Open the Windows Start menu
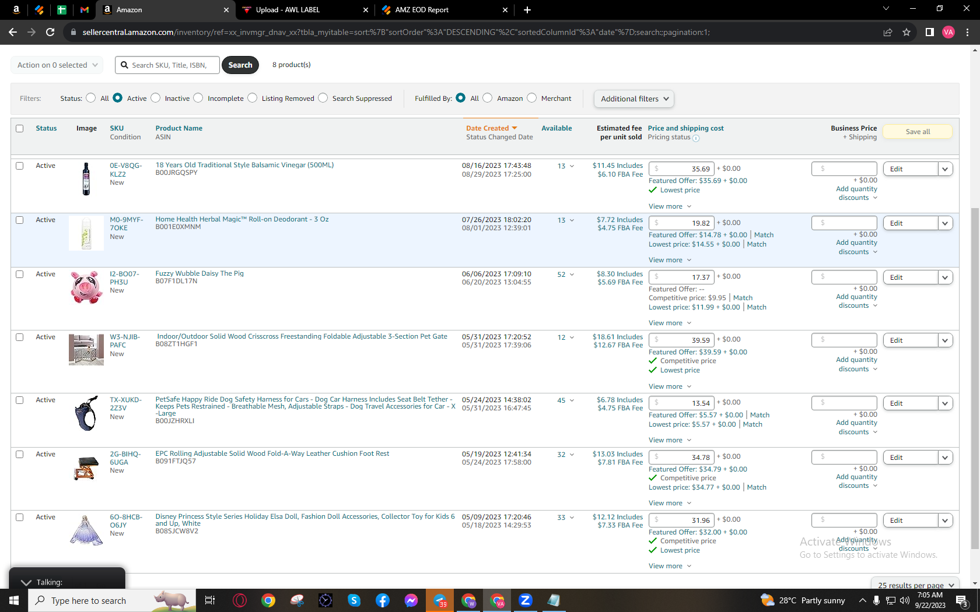This screenshot has width=980, height=612. tap(14, 600)
